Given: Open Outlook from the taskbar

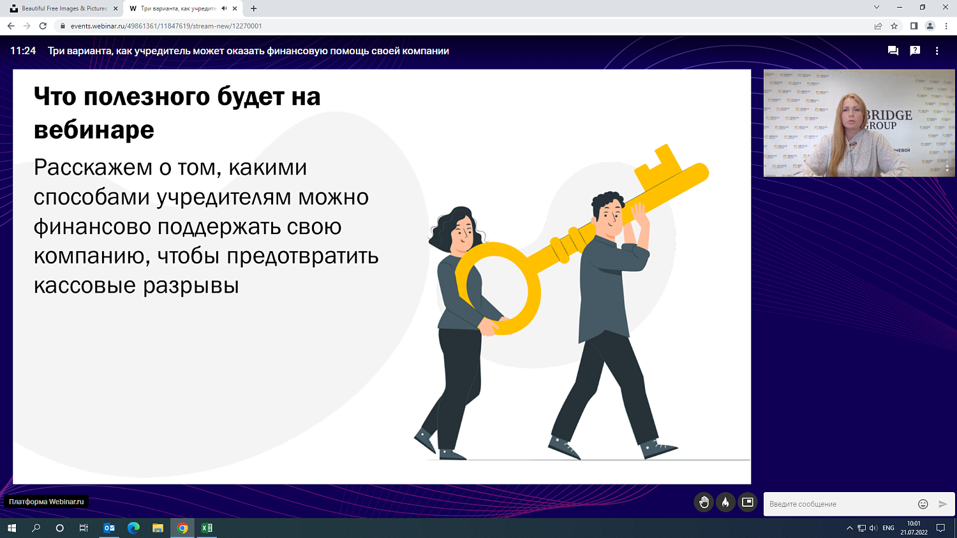Looking at the screenshot, I should (109, 528).
